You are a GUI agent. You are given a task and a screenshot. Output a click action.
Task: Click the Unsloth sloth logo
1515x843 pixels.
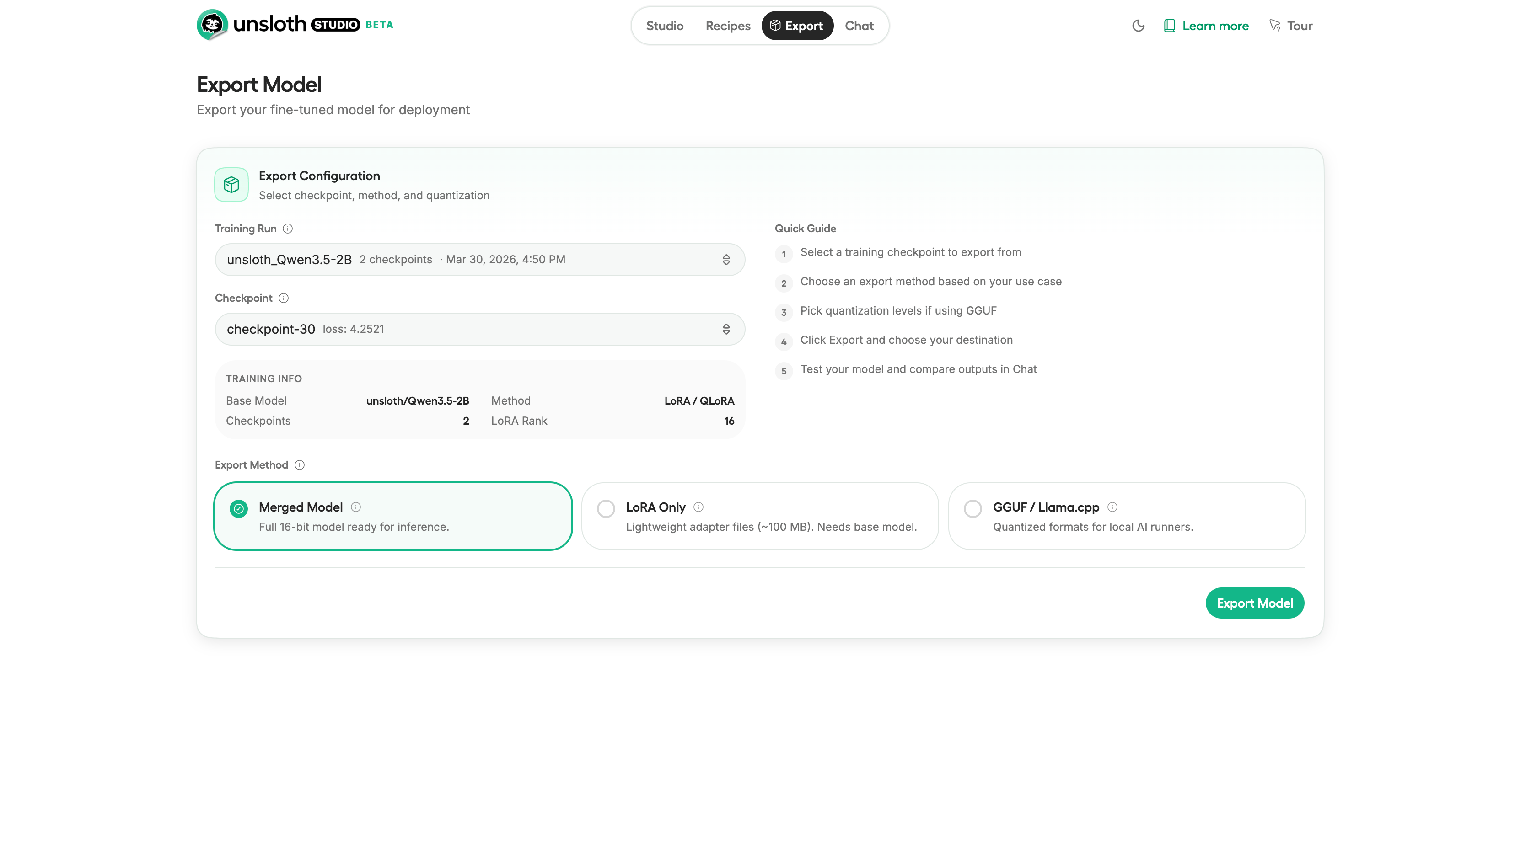pos(212,25)
